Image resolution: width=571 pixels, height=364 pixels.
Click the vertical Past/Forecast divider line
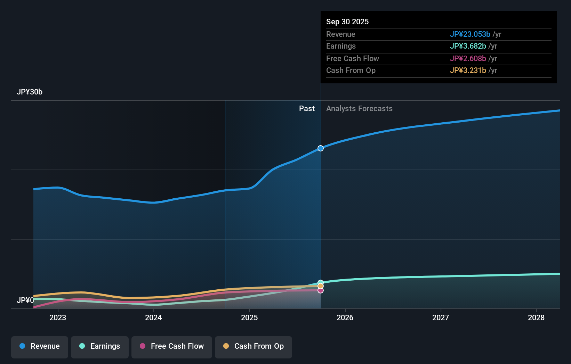(320, 208)
